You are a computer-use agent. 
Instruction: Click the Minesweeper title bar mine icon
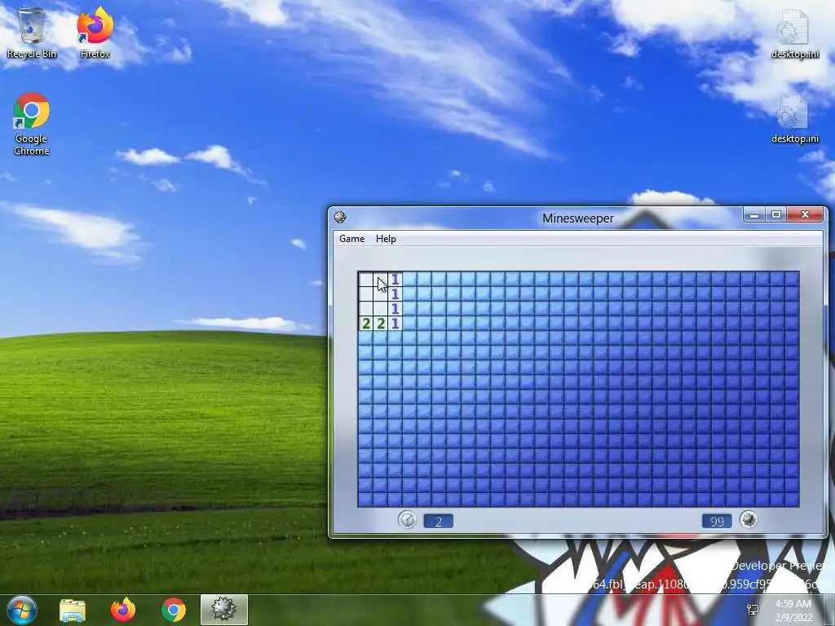[x=340, y=217]
